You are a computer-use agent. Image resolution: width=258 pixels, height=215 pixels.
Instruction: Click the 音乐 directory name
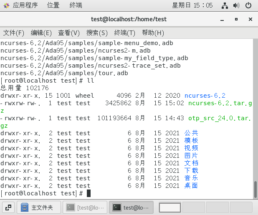pos(191,178)
